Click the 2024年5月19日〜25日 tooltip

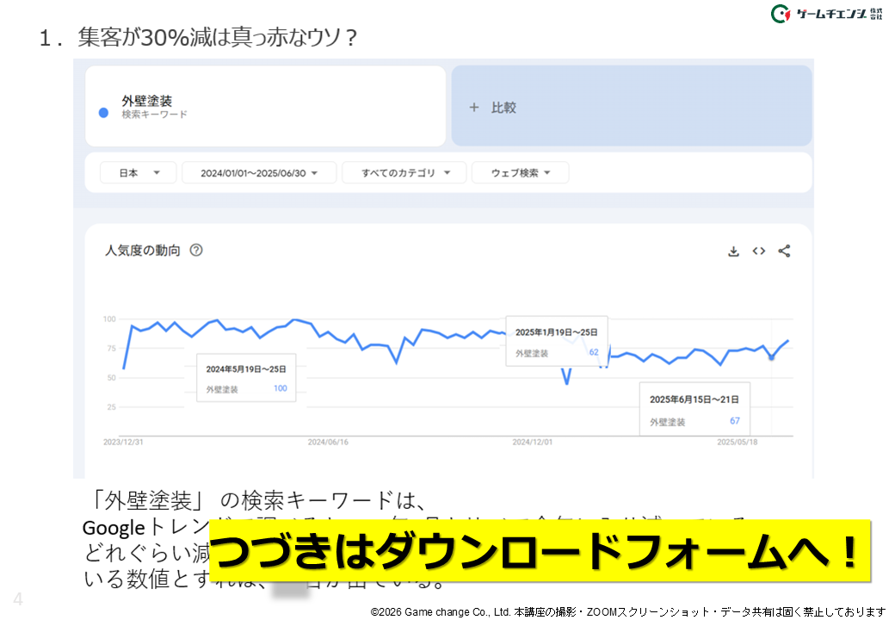pyautogui.click(x=246, y=378)
